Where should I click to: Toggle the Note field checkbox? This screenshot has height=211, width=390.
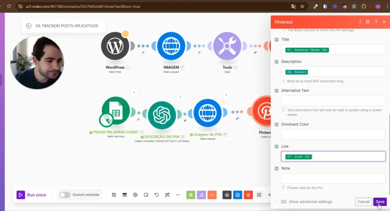coord(277,168)
